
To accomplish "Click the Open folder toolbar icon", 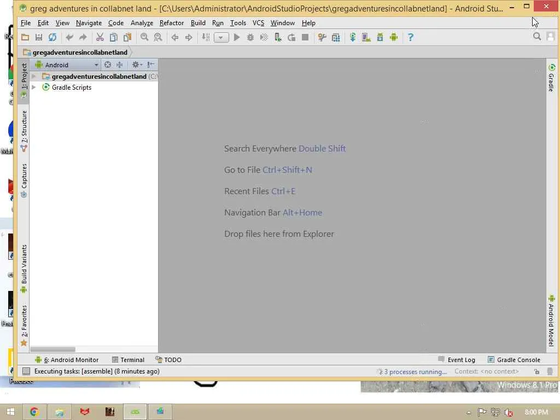I will (x=25, y=37).
